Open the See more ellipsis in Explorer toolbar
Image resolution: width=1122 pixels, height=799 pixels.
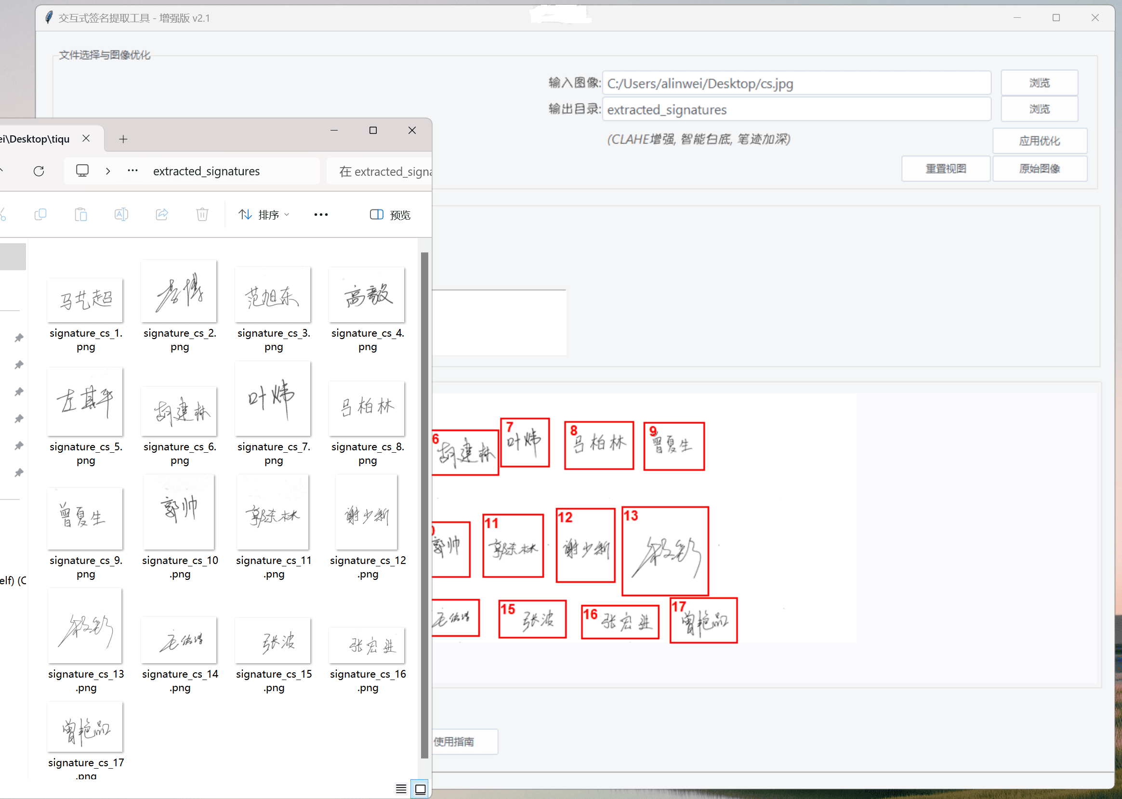click(321, 214)
